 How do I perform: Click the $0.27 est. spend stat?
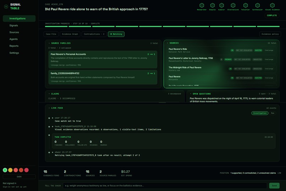coord(126,173)
